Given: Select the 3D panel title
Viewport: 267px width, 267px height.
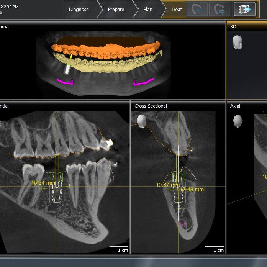Looking at the screenshot, I should [x=233, y=27].
